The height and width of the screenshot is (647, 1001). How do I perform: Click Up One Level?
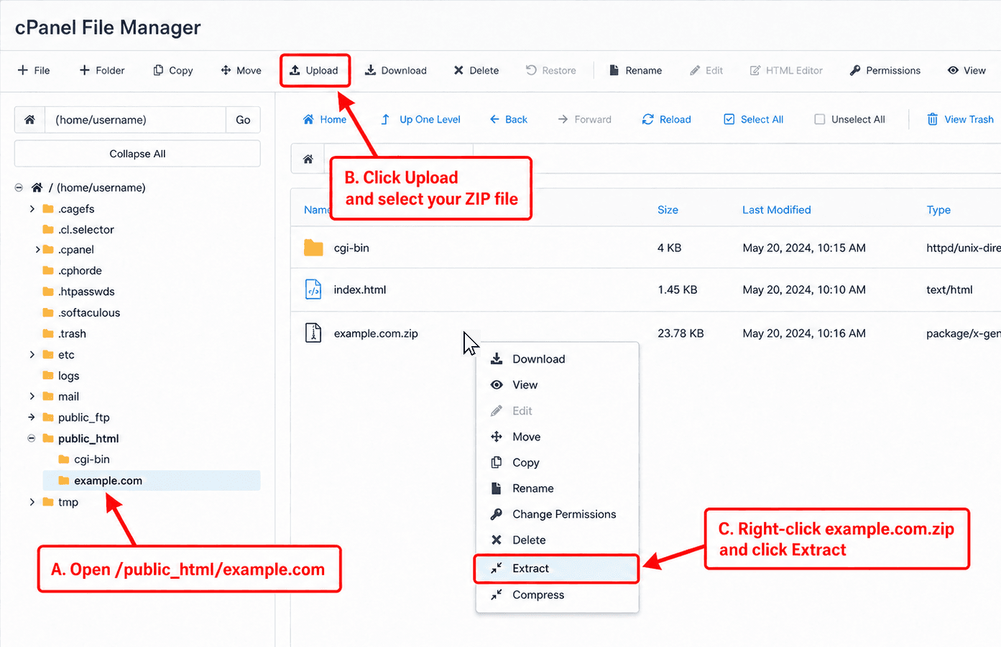coord(420,119)
